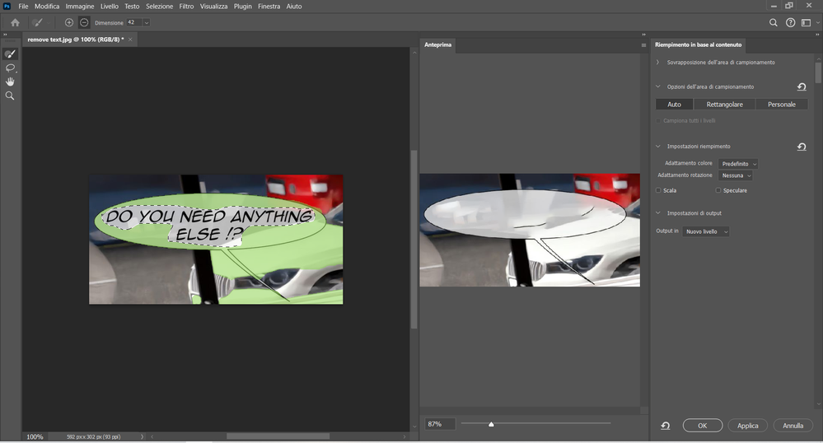The height and width of the screenshot is (443, 823).
Task: Click the fill panel vertical scrollbar thumb
Action: pos(818,72)
